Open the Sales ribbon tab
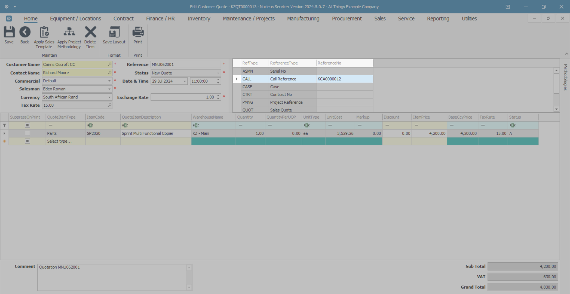This screenshot has height=294, width=570. [380, 18]
